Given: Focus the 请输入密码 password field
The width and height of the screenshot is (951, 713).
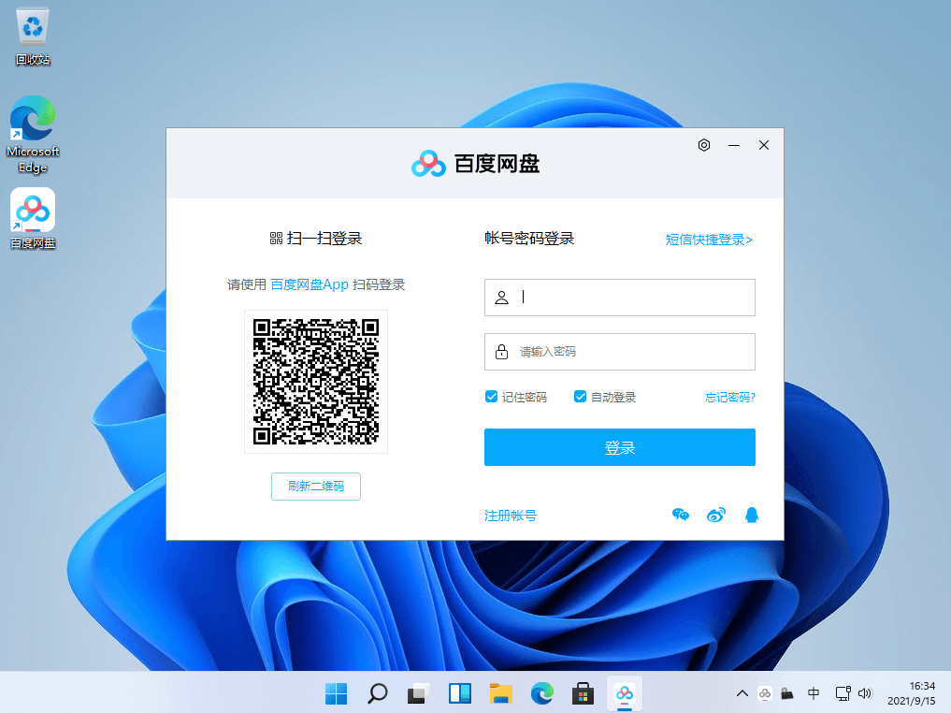Looking at the screenshot, I should [619, 352].
